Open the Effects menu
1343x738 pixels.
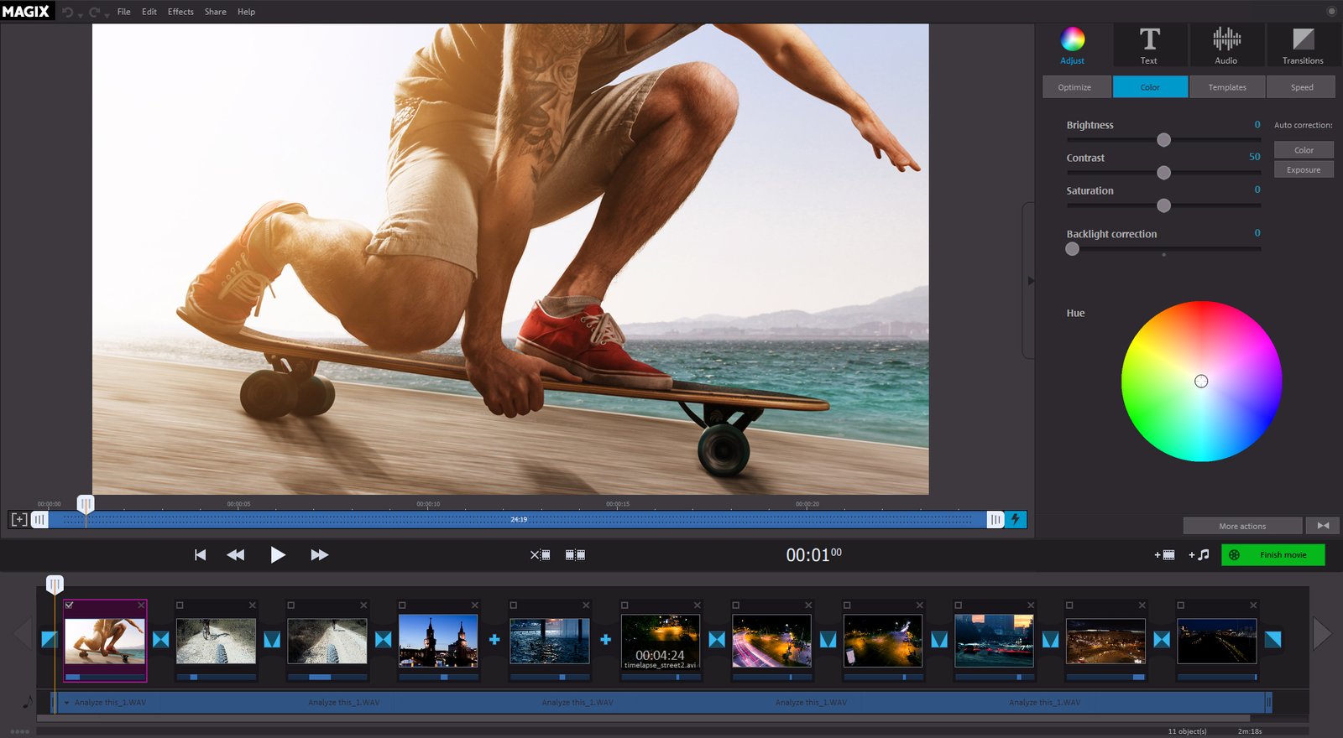(180, 12)
